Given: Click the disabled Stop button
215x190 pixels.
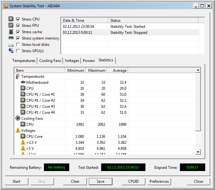Looking at the screenshot, I should 42,181.
